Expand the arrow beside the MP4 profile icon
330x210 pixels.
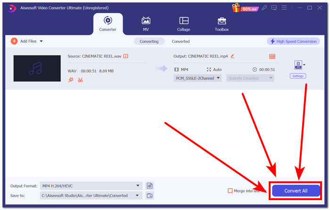coord(304,65)
